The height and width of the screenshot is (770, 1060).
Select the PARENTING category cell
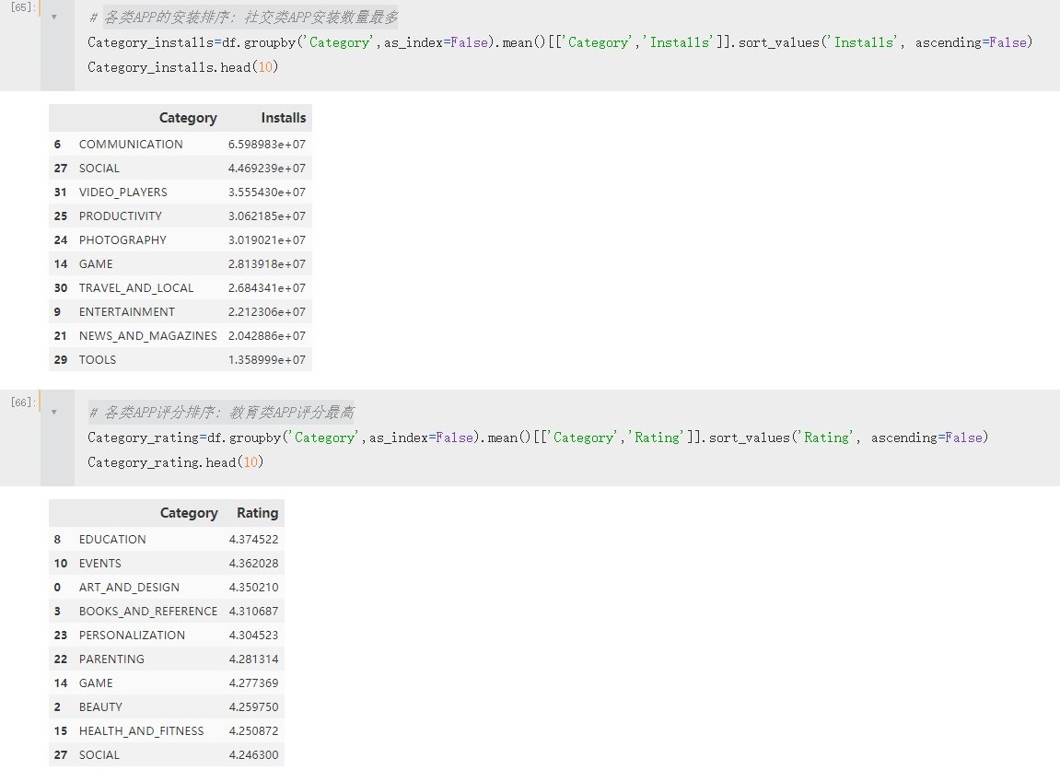111,659
